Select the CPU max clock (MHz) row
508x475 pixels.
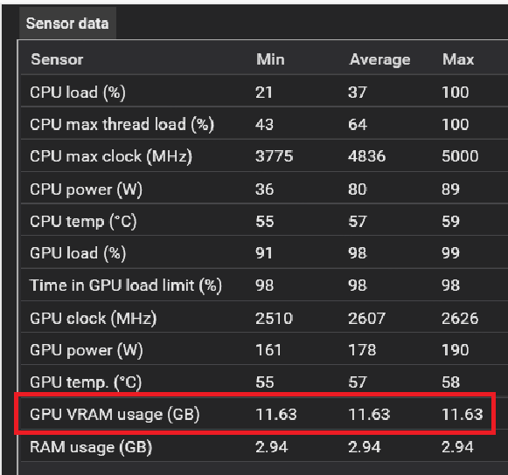[x=264, y=156]
